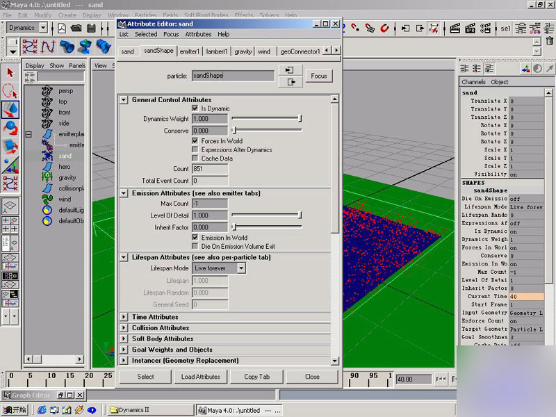Collapse the emitterplane node in outliner
556x417 pixels.
tap(28, 134)
